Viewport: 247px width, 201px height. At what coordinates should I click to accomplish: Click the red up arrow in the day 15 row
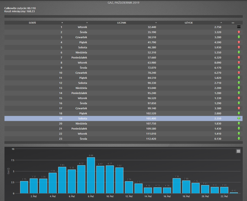point(239,98)
